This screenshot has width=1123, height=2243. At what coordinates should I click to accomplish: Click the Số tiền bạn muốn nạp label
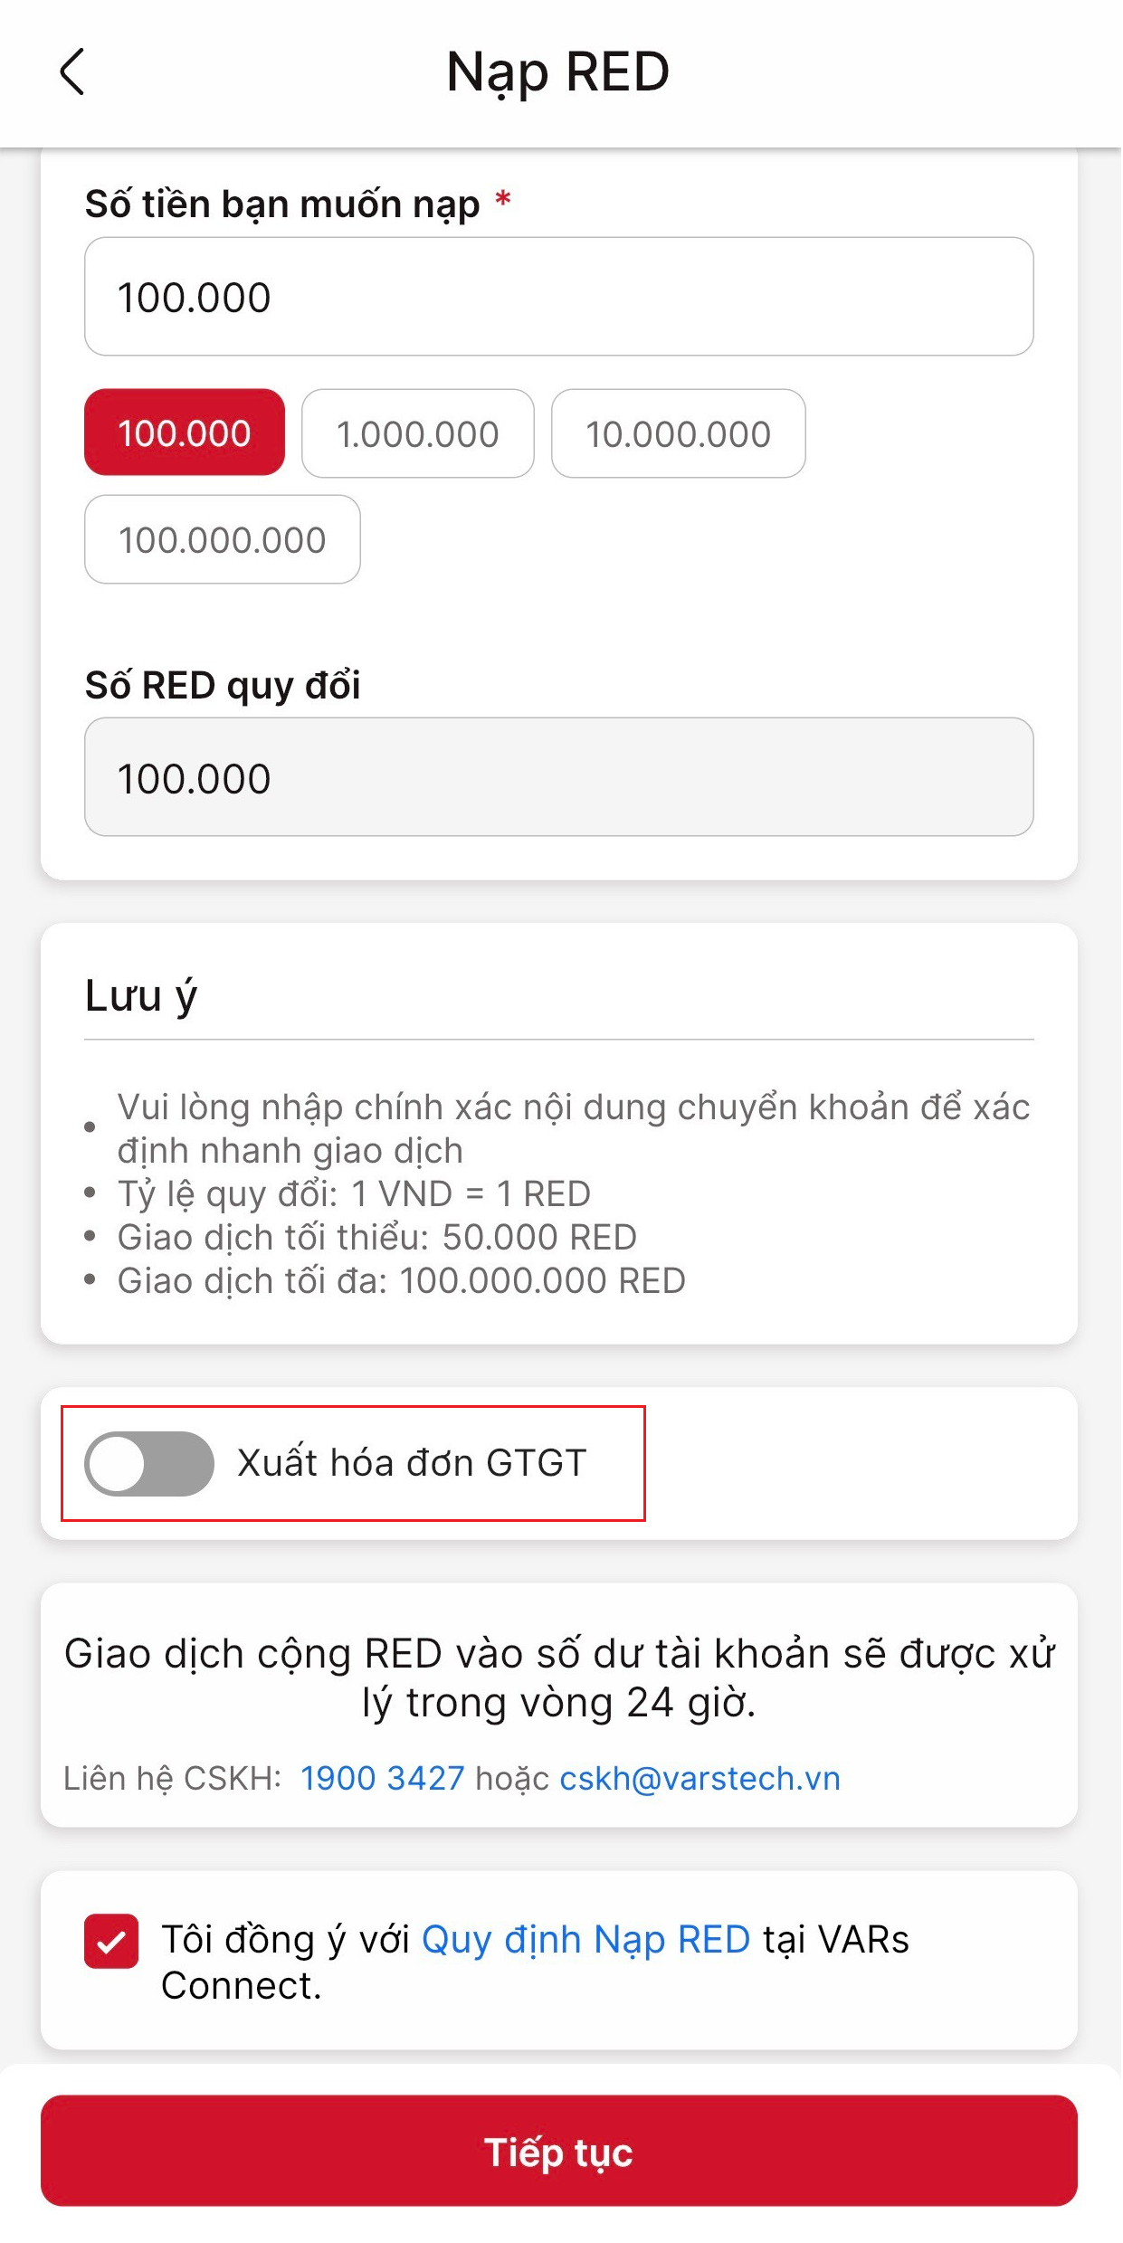(x=282, y=204)
